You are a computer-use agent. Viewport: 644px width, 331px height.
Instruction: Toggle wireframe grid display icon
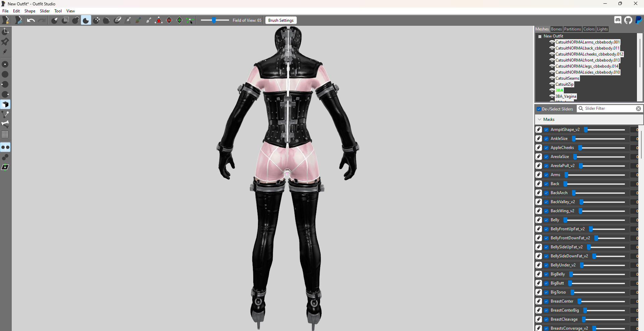[x=5, y=134]
